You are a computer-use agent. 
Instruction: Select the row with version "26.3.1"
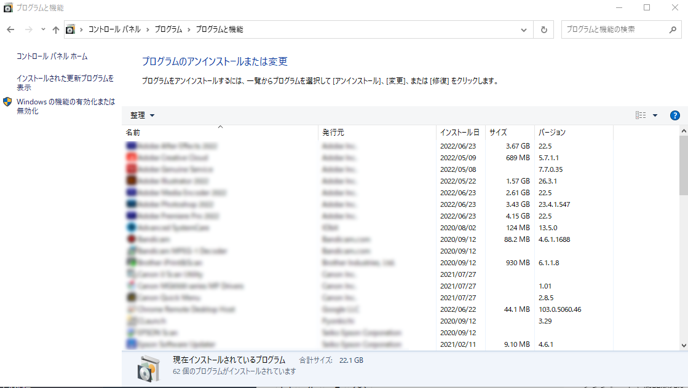(x=368, y=181)
